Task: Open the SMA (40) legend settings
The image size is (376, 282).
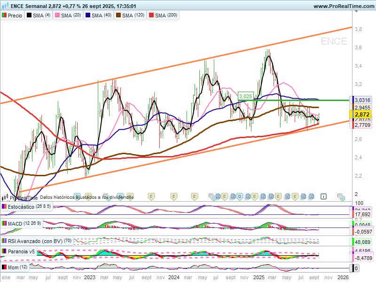Action: click(x=99, y=16)
